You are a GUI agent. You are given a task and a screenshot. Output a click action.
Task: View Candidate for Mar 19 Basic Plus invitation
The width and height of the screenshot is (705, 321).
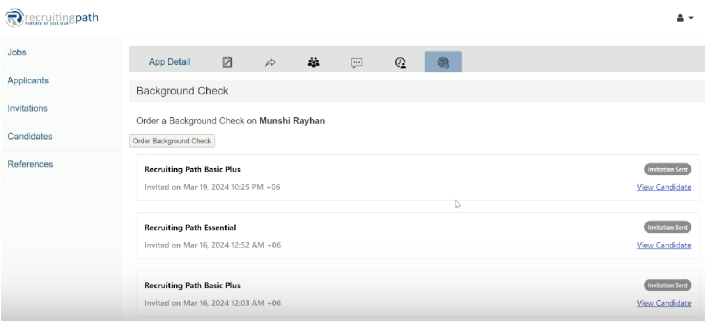[664, 187]
